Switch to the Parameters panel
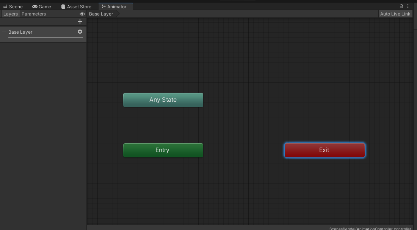 tap(34, 14)
